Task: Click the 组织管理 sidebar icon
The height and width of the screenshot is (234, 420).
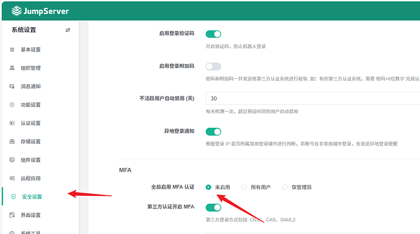Action: point(12,68)
